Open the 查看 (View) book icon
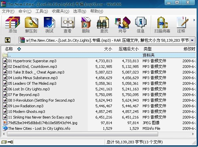198x147 pixels. click(x=68, y=25)
